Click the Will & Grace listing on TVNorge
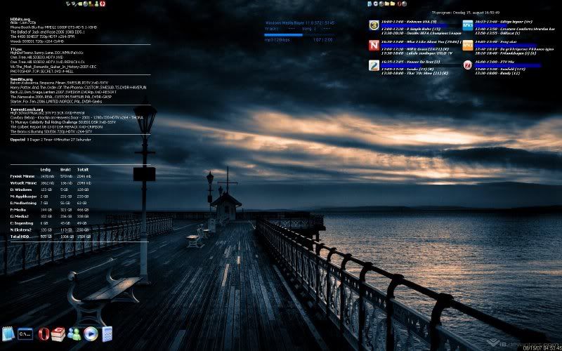The width and height of the screenshot is (562, 351). (414, 49)
